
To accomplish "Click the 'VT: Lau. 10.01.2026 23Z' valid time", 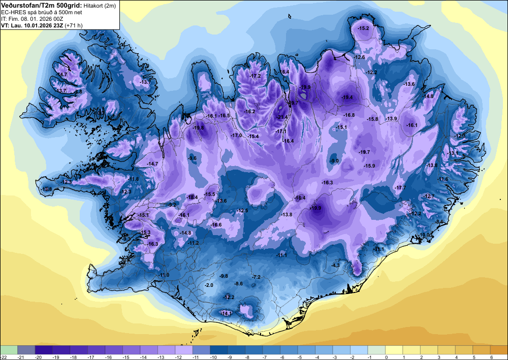I will pyautogui.click(x=33, y=25).
